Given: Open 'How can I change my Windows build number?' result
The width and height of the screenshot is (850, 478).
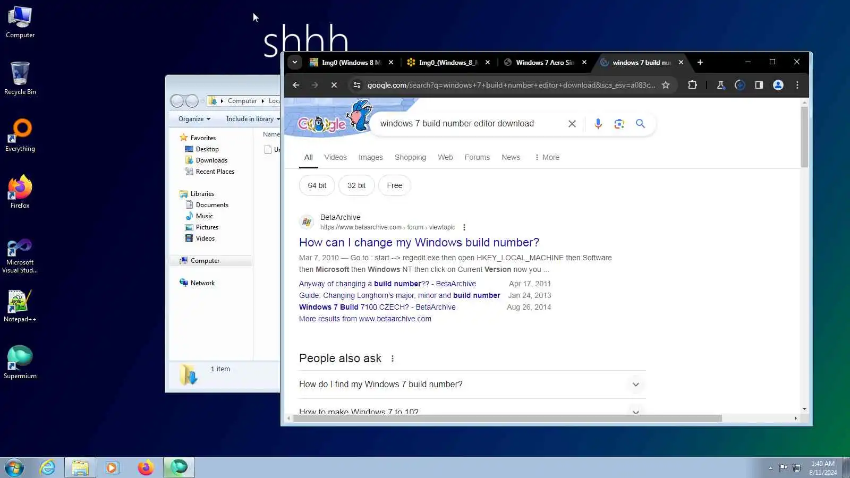Looking at the screenshot, I should coord(419,242).
